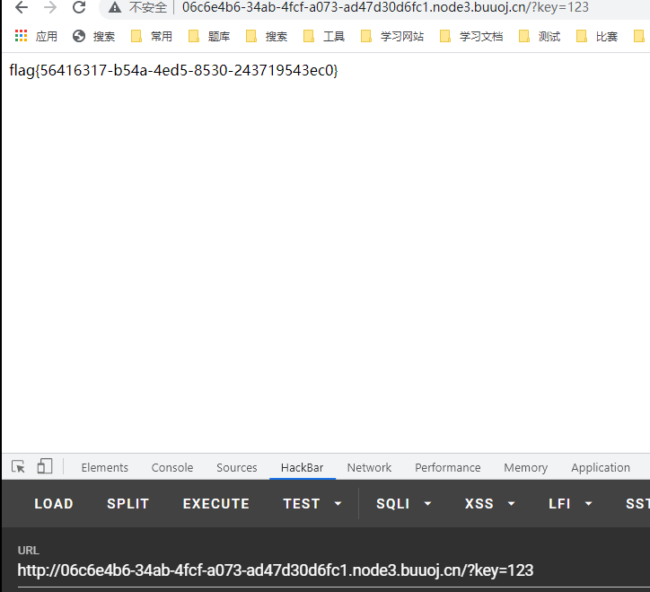Screen dimensions: 650x592
Task: Open the apps grid bookmark icon
Action: pyautogui.click(x=22, y=37)
